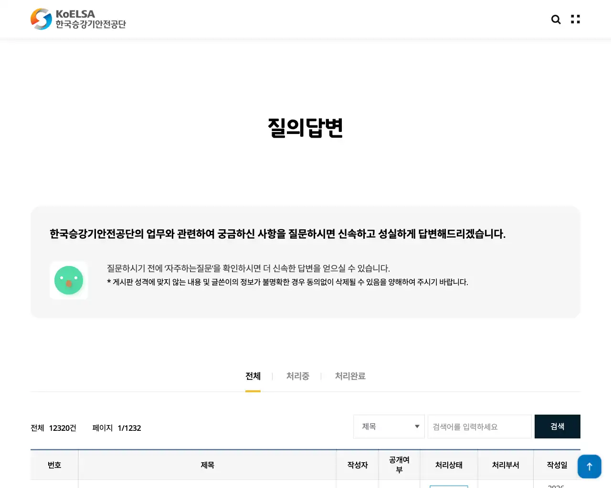Expand the search category selector arrow
Viewport: 611px width, 488px height.
pyautogui.click(x=417, y=427)
